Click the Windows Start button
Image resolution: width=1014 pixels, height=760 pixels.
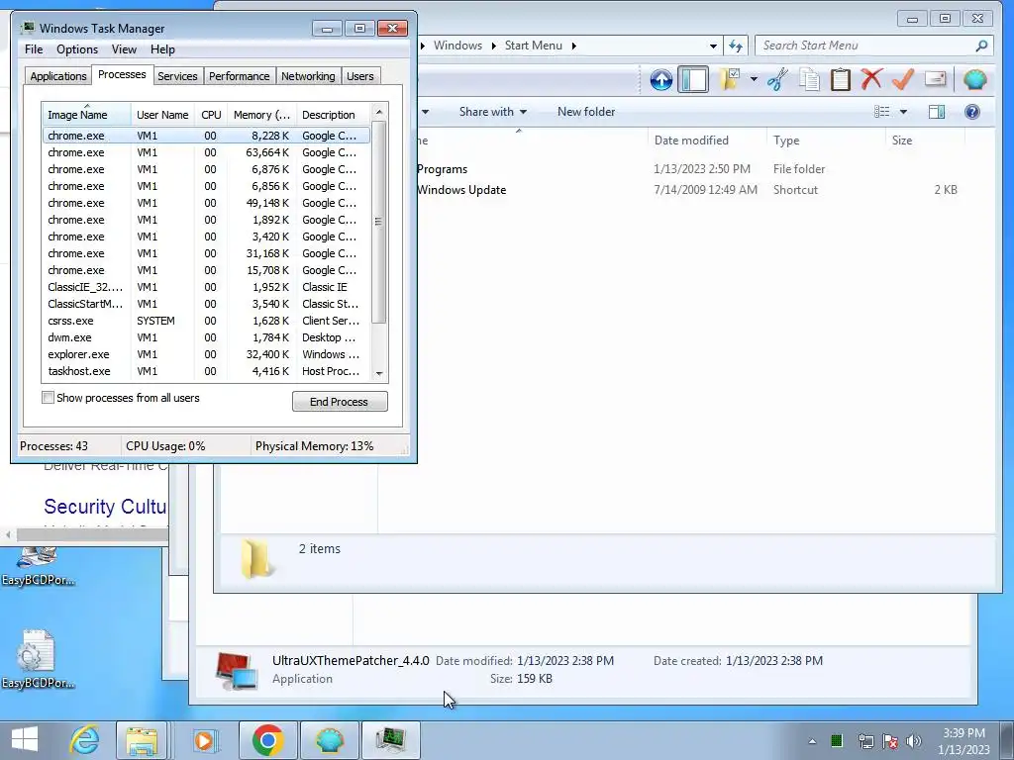tap(25, 739)
